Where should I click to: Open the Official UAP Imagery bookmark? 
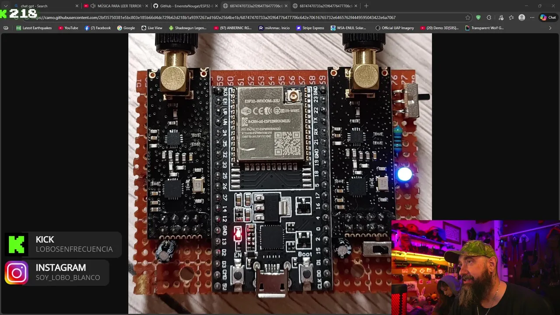pos(395,28)
